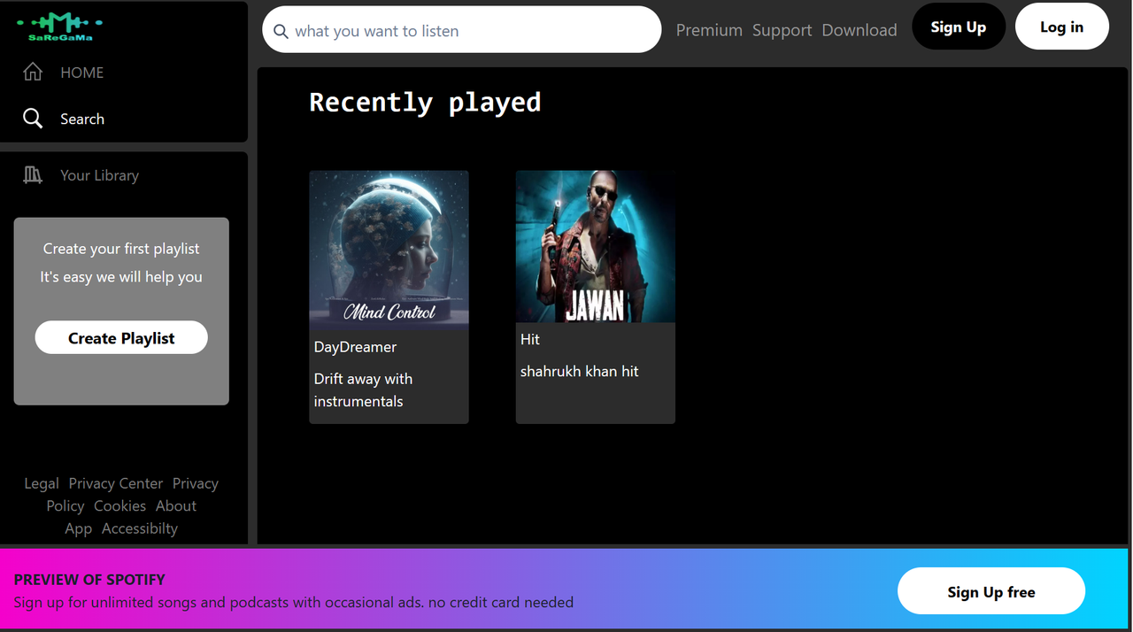Click 'Create your first playlist' text
Screen dimensions: 1133x632
click(x=121, y=249)
